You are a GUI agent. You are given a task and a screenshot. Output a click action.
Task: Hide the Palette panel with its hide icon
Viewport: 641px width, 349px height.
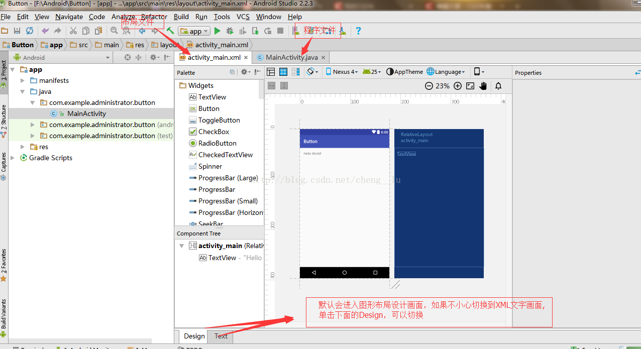click(257, 72)
